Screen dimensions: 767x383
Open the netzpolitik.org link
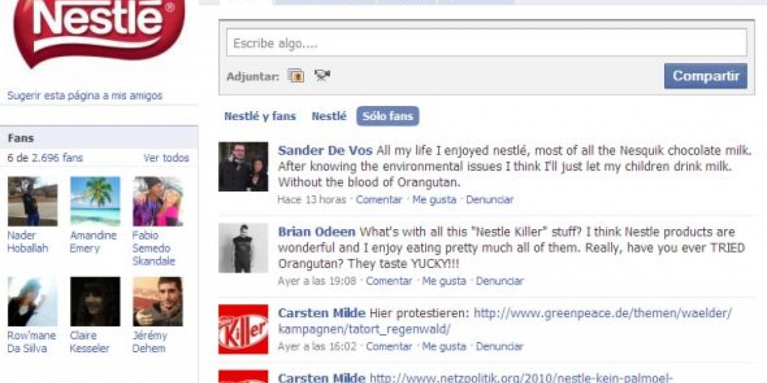pos(521,377)
